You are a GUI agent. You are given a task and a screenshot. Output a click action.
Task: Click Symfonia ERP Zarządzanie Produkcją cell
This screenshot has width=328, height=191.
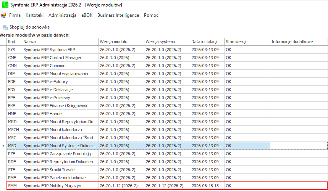coord(60,154)
